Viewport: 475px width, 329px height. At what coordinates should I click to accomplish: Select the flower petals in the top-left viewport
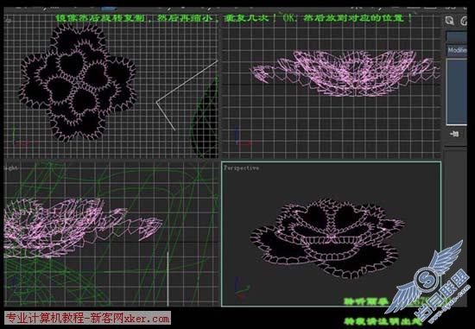point(78,82)
